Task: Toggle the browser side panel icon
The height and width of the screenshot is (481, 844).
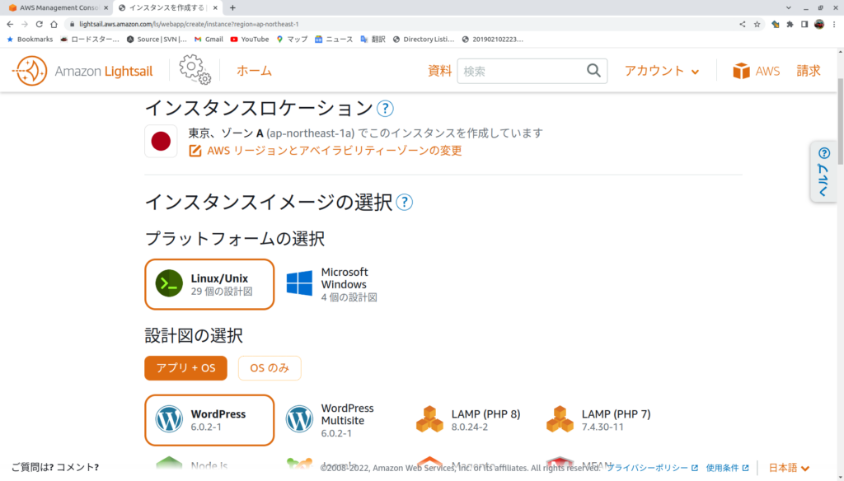Action: click(804, 24)
